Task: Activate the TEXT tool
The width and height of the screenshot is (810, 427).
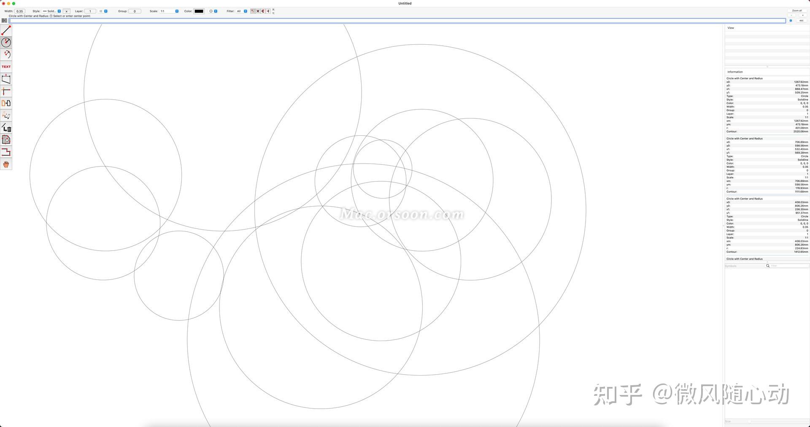Action: [6, 67]
